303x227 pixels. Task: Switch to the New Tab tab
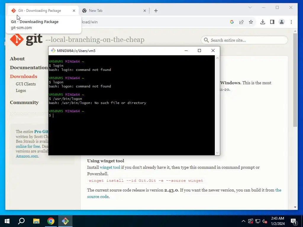114,11
